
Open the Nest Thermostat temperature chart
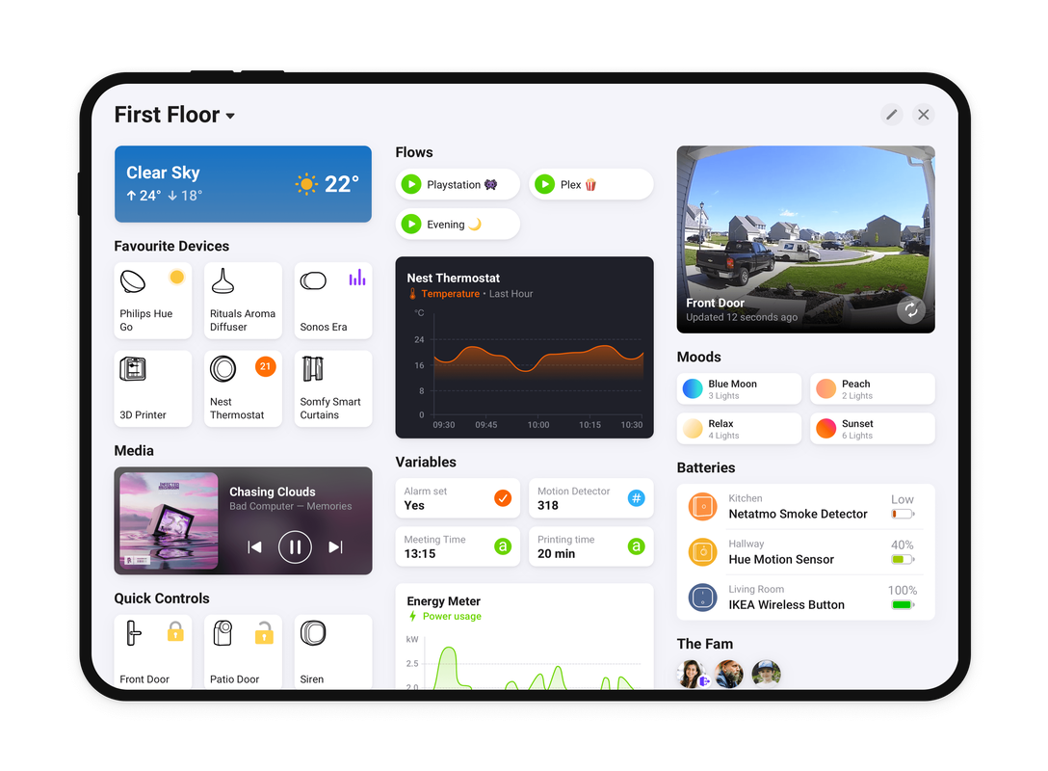coord(525,348)
